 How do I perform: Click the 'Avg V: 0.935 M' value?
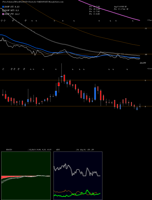(x=120, y=7)
